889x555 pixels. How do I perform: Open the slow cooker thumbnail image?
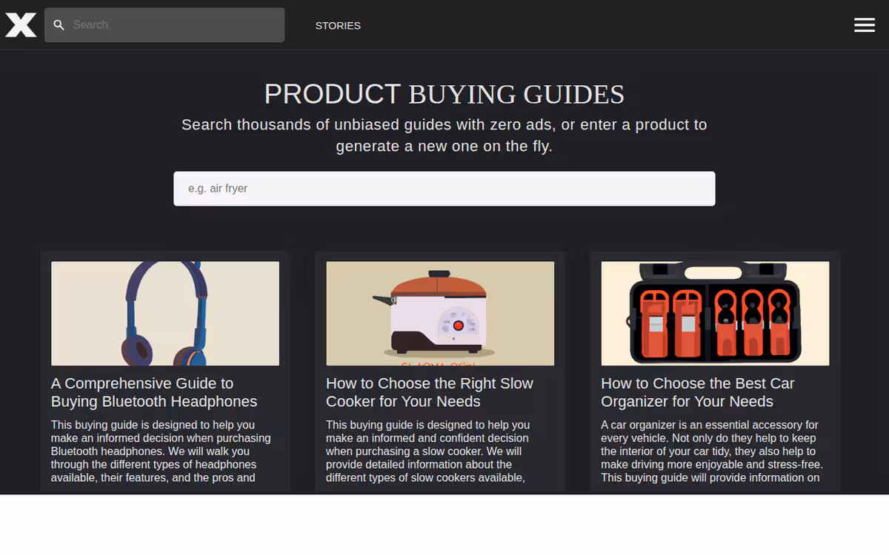pos(440,313)
